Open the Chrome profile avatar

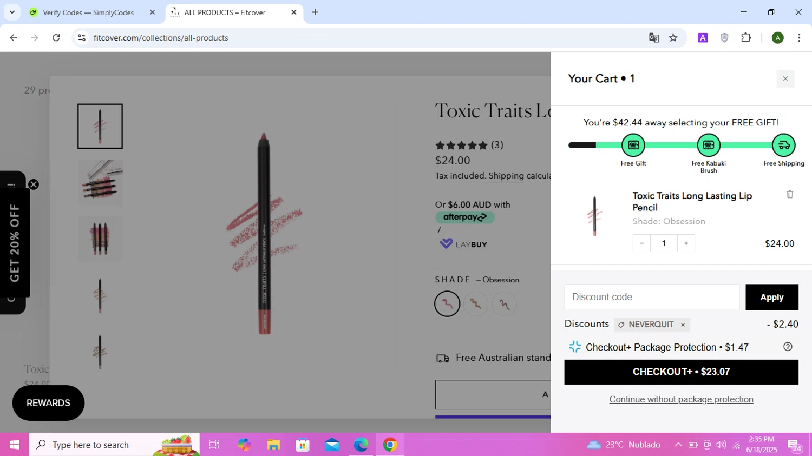(778, 38)
